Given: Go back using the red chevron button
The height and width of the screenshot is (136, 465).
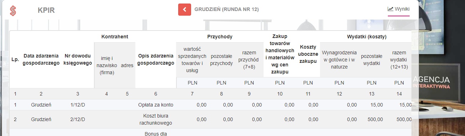Looking at the screenshot, I should (185, 9).
